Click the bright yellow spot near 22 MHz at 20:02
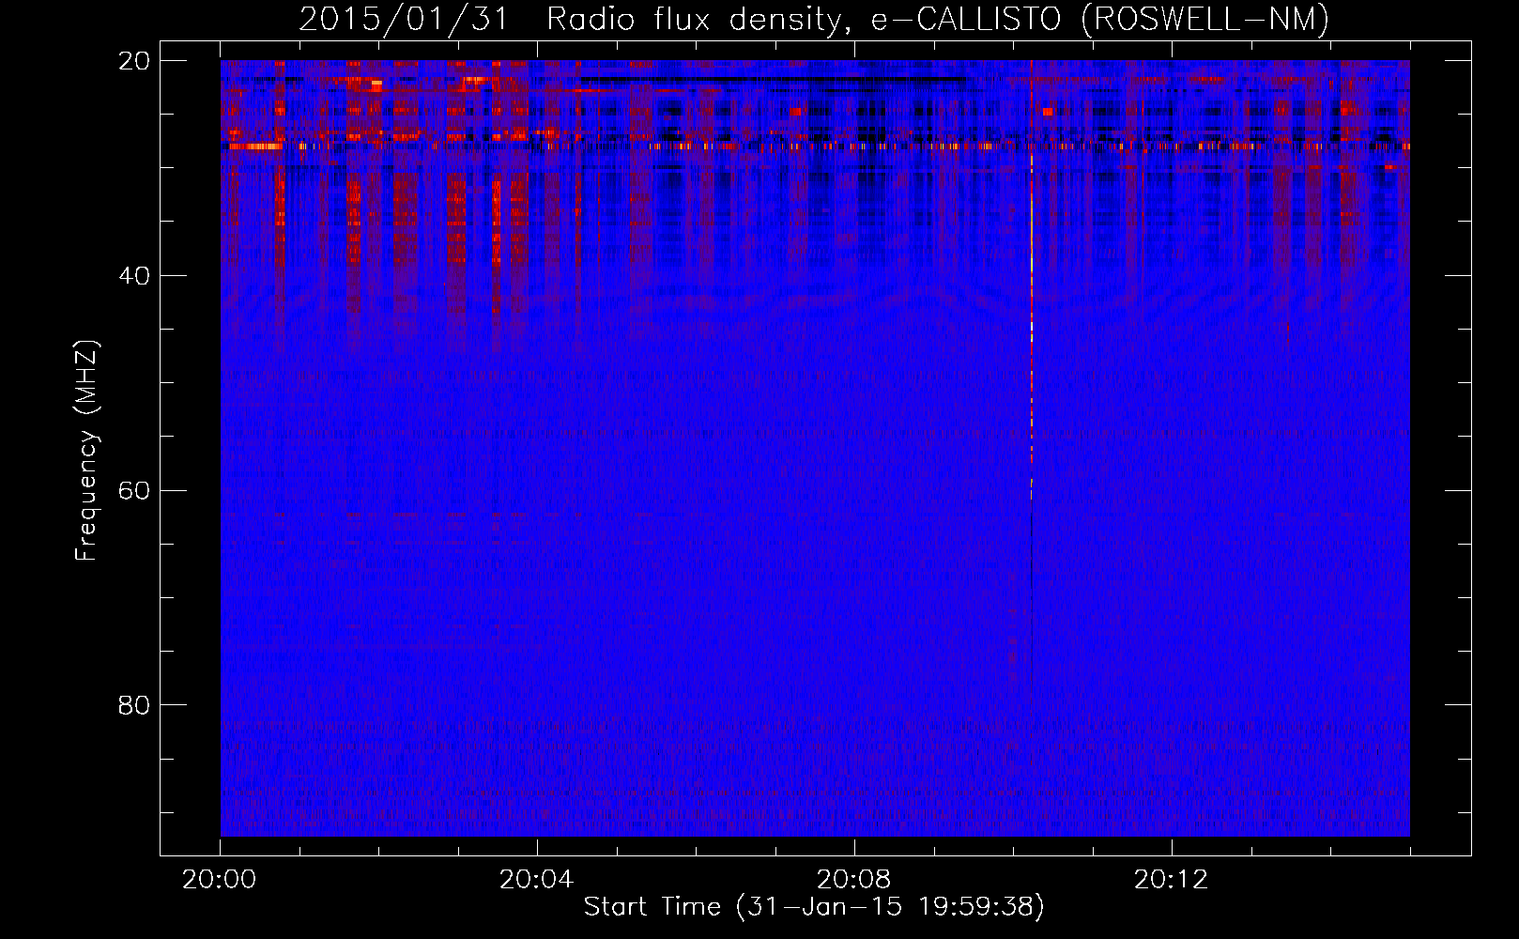The width and height of the screenshot is (1519, 939). point(376,84)
